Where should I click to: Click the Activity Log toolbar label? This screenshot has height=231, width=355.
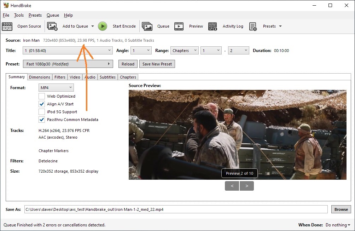(233, 26)
